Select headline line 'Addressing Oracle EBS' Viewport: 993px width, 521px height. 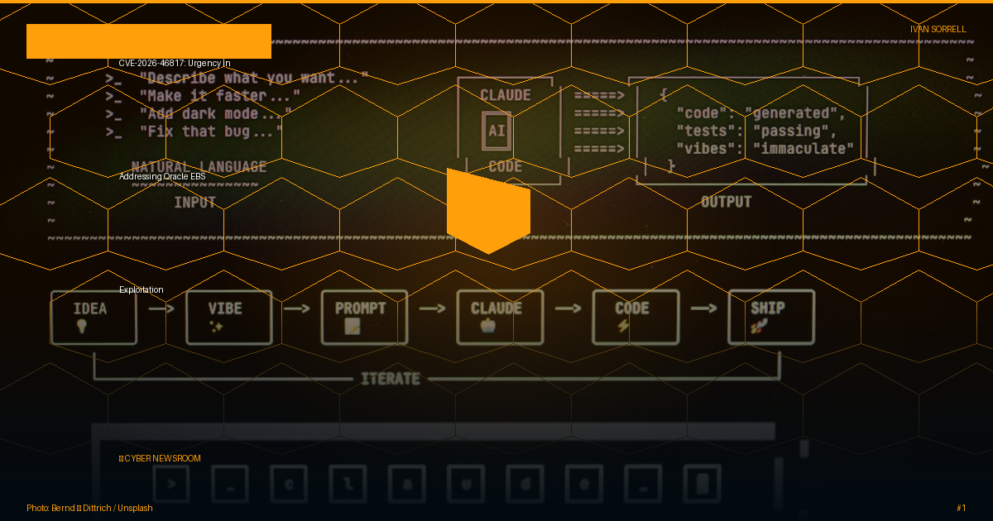(x=162, y=177)
